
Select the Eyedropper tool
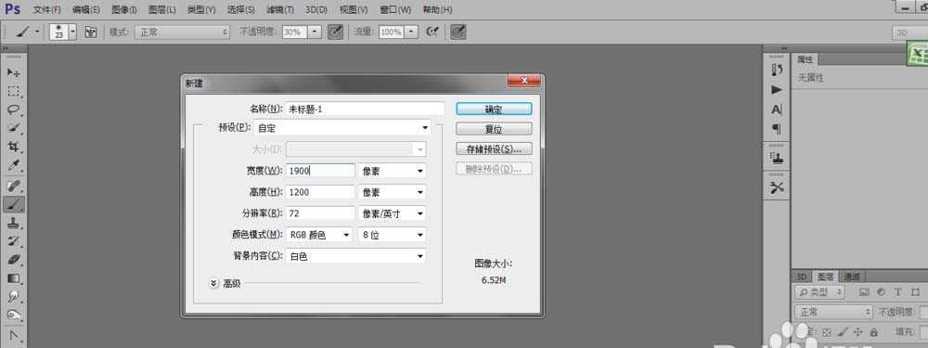point(14,166)
